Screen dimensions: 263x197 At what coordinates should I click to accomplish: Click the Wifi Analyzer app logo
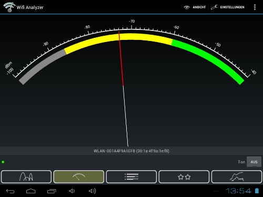tap(9, 7)
